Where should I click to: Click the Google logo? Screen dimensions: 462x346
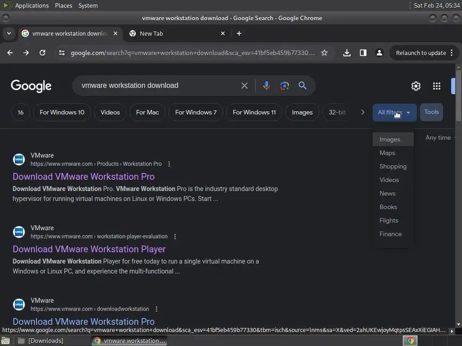[x=31, y=86]
